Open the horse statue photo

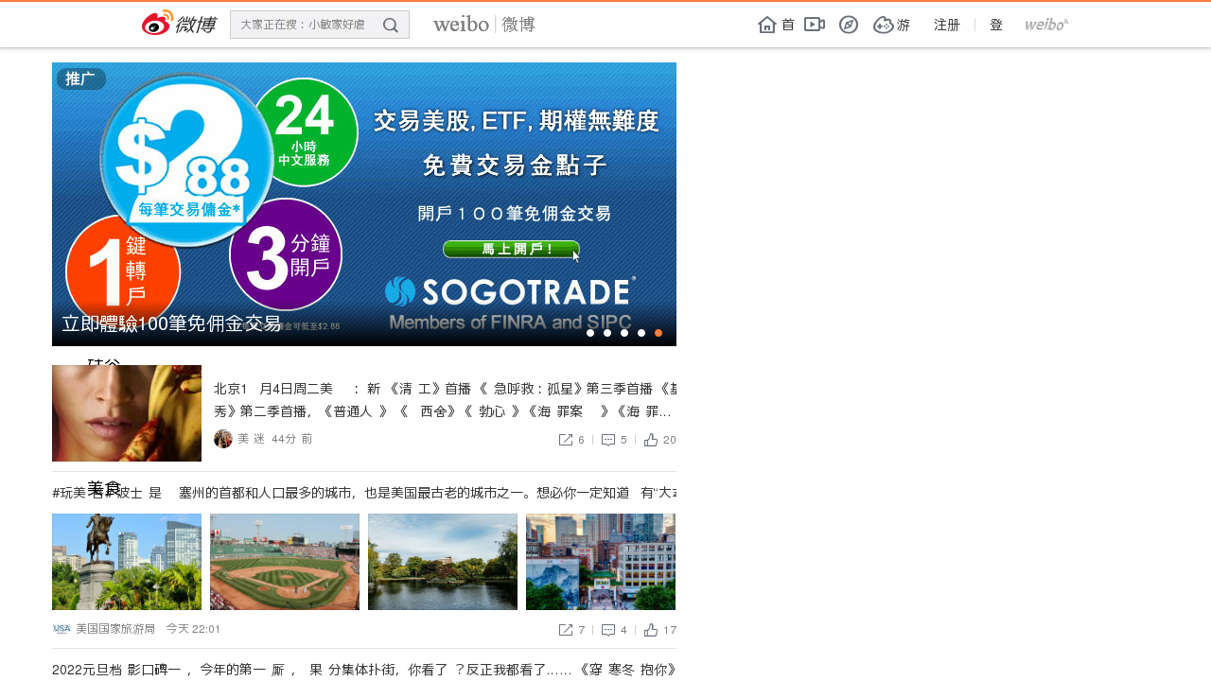coord(127,562)
